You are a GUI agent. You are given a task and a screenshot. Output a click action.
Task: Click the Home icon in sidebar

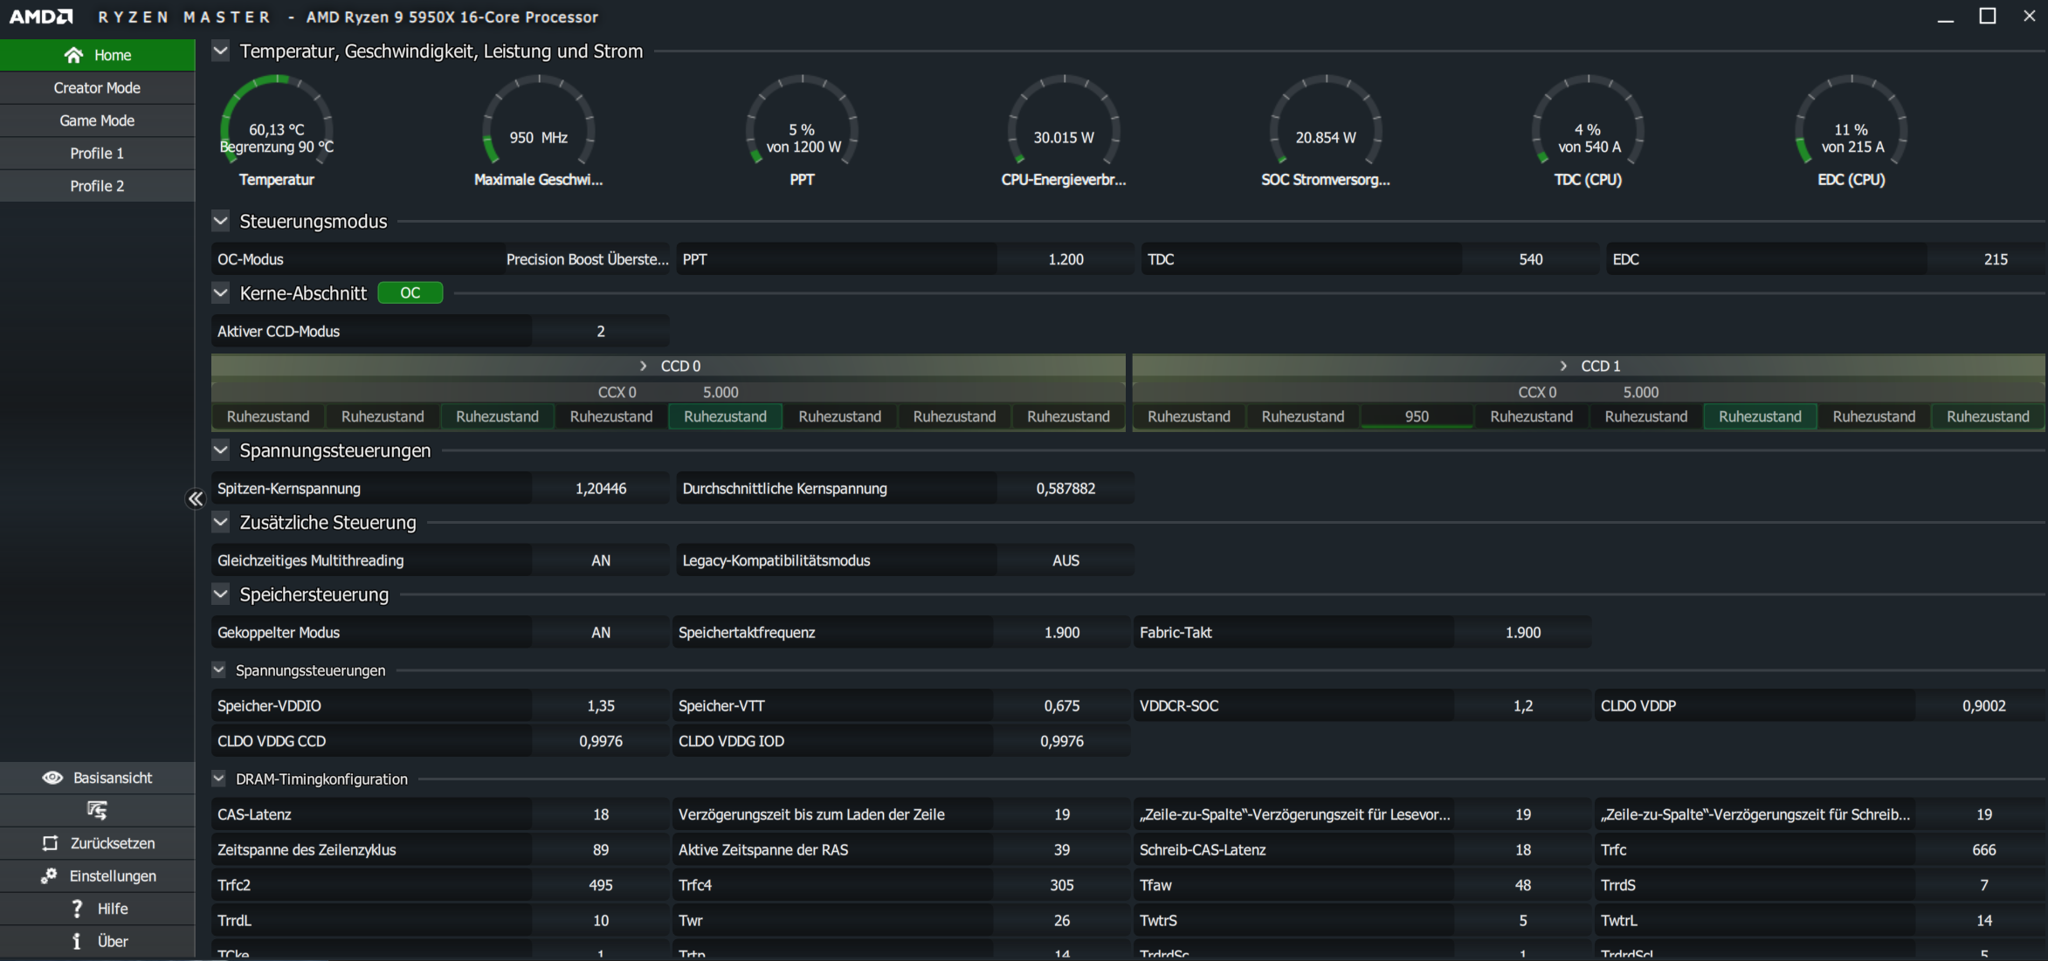click(74, 55)
